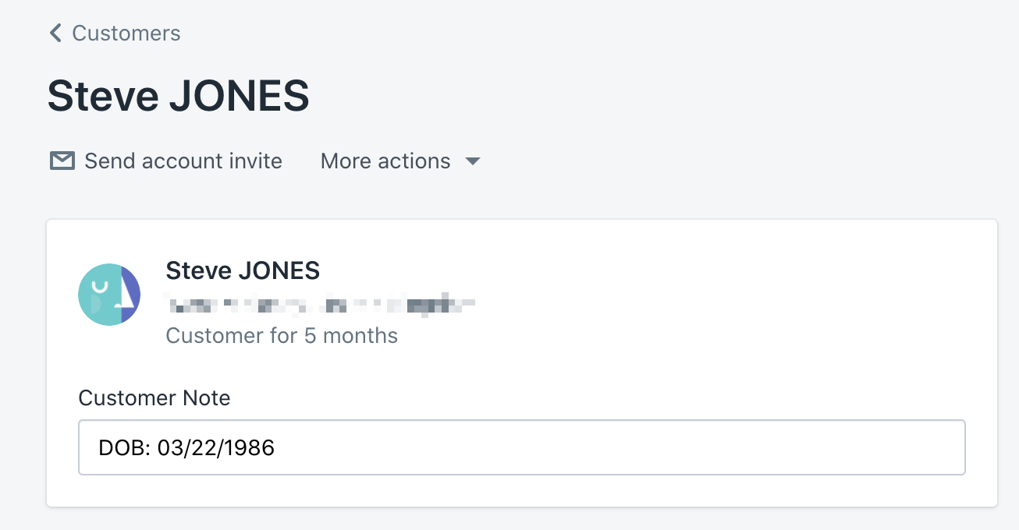Screen dimensions: 1019x530
Task: Click Steve JONES's round avatar
Action: coord(109,295)
